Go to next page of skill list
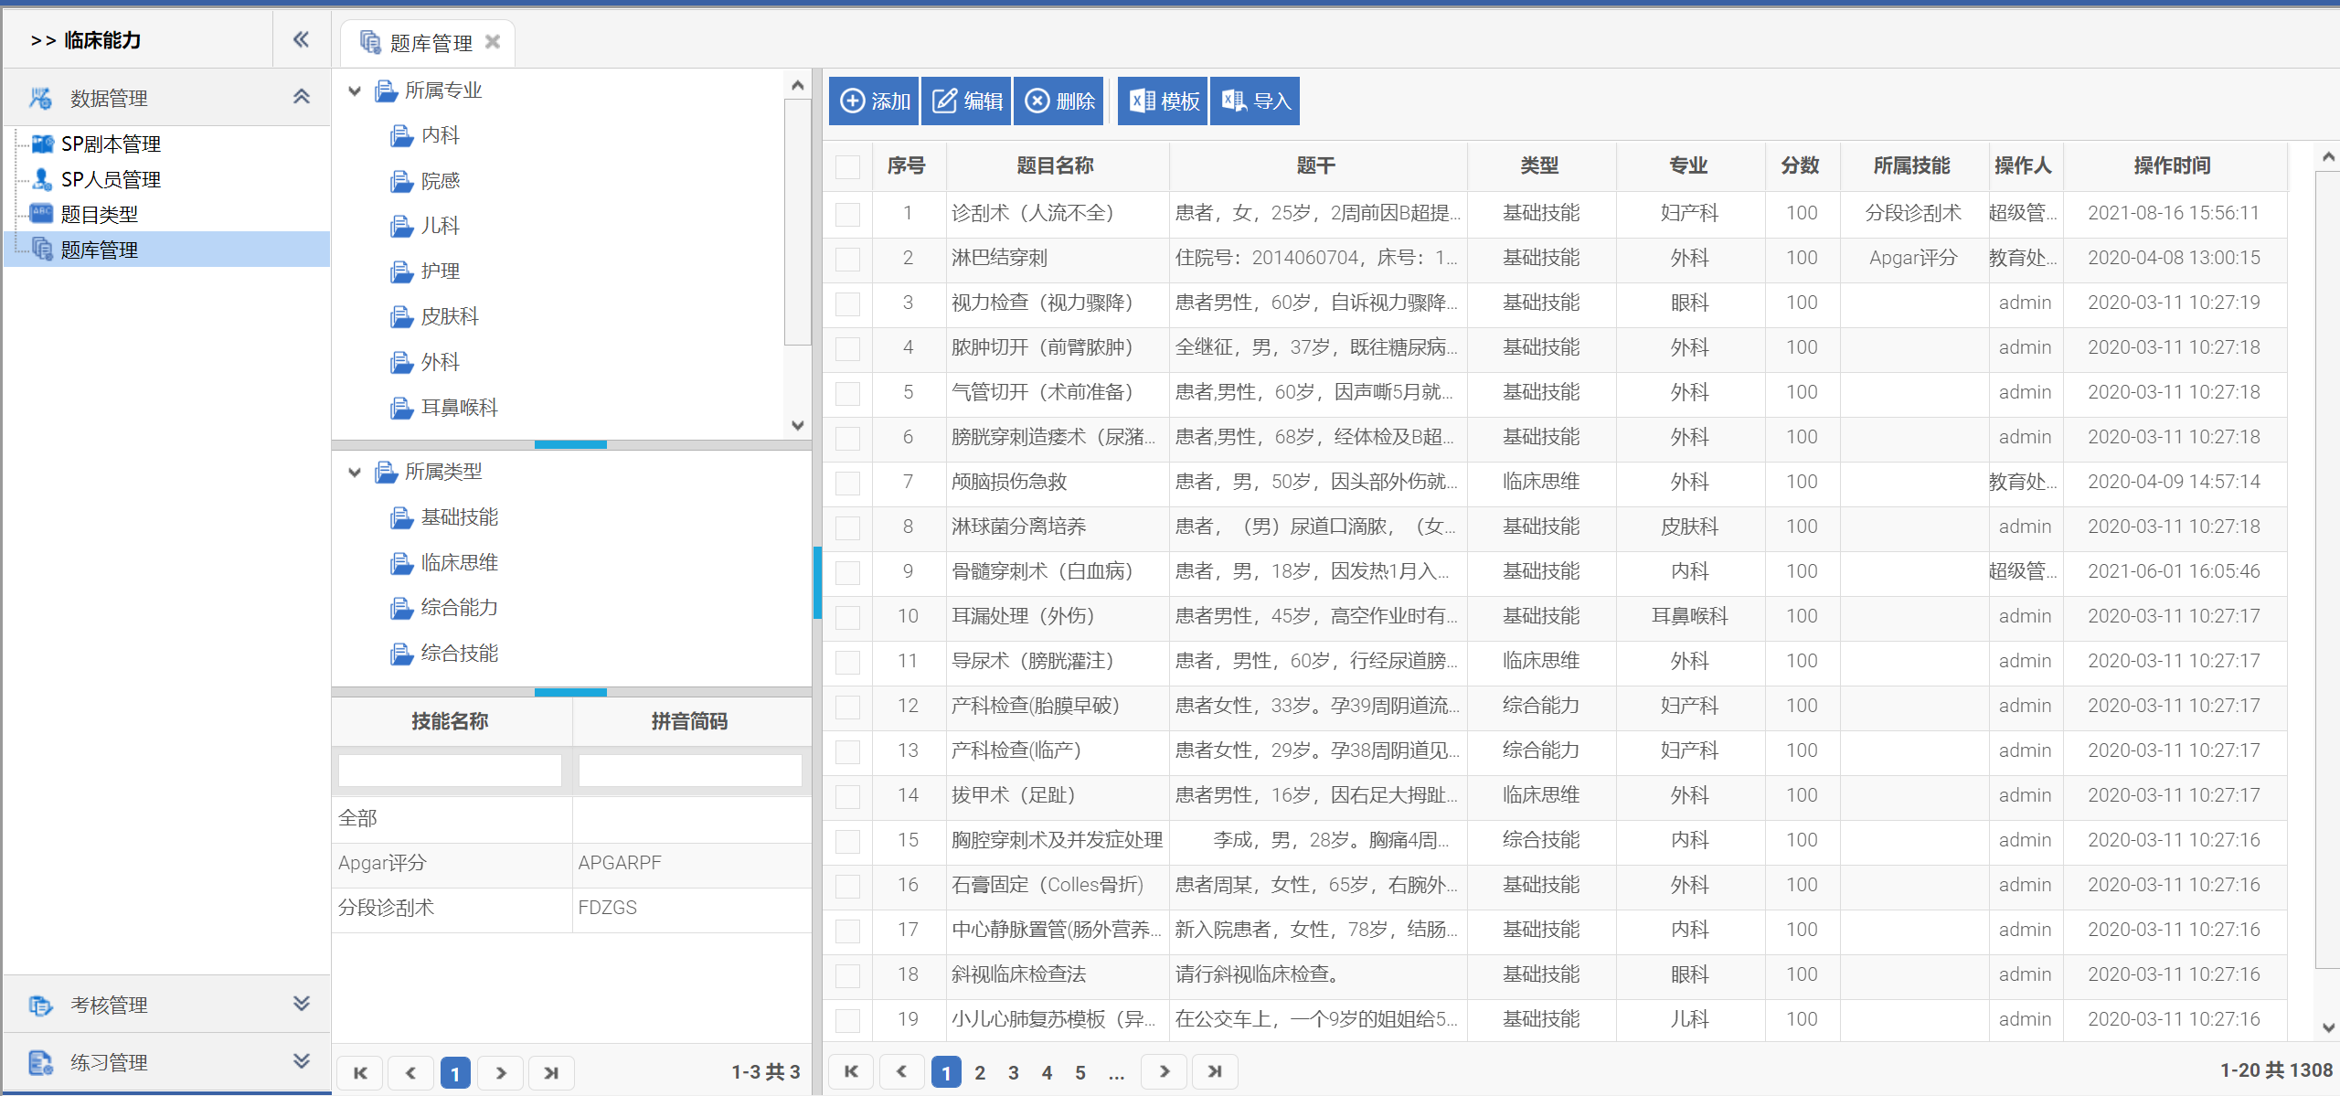Viewport: 2340px width, 1096px height. point(501,1073)
